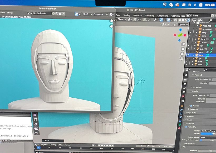Open the Playback menu in the timeline

pos(45,145)
